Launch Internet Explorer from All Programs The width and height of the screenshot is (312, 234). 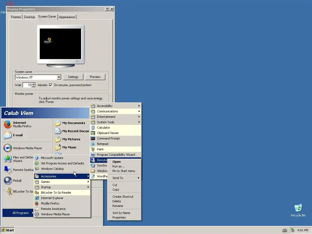pos(62,198)
